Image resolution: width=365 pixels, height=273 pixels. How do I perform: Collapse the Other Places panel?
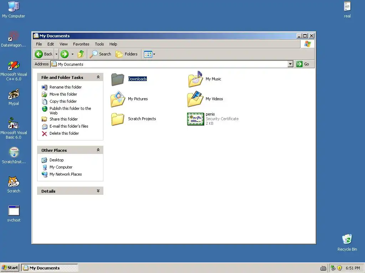point(98,150)
